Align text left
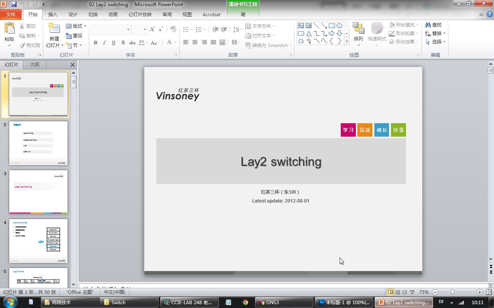494x308 pixels. point(186,42)
